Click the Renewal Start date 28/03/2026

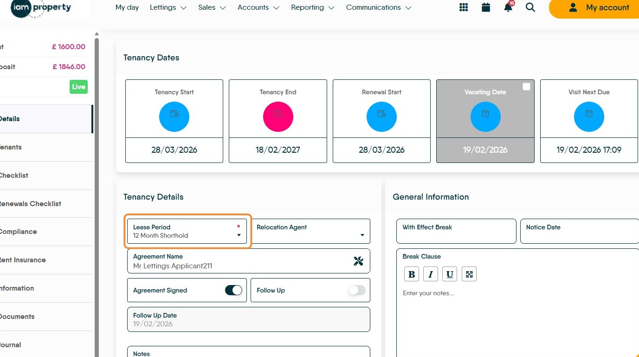381,150
